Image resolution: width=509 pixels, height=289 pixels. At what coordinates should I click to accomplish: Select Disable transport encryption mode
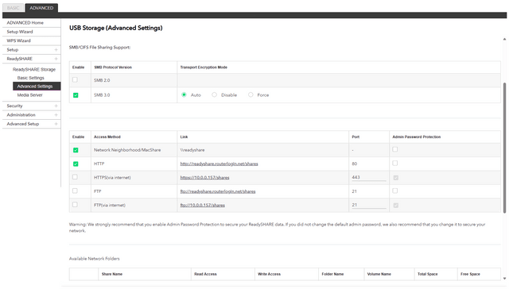point(214,94)
